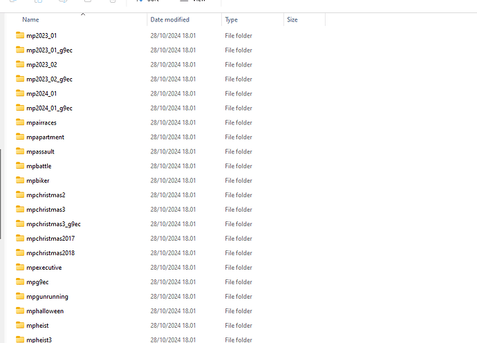Image resolution: width=477 pixels, height=343 pixels.
Task: Click the mpbiker folder icon
Action: (x=20, y=180)
